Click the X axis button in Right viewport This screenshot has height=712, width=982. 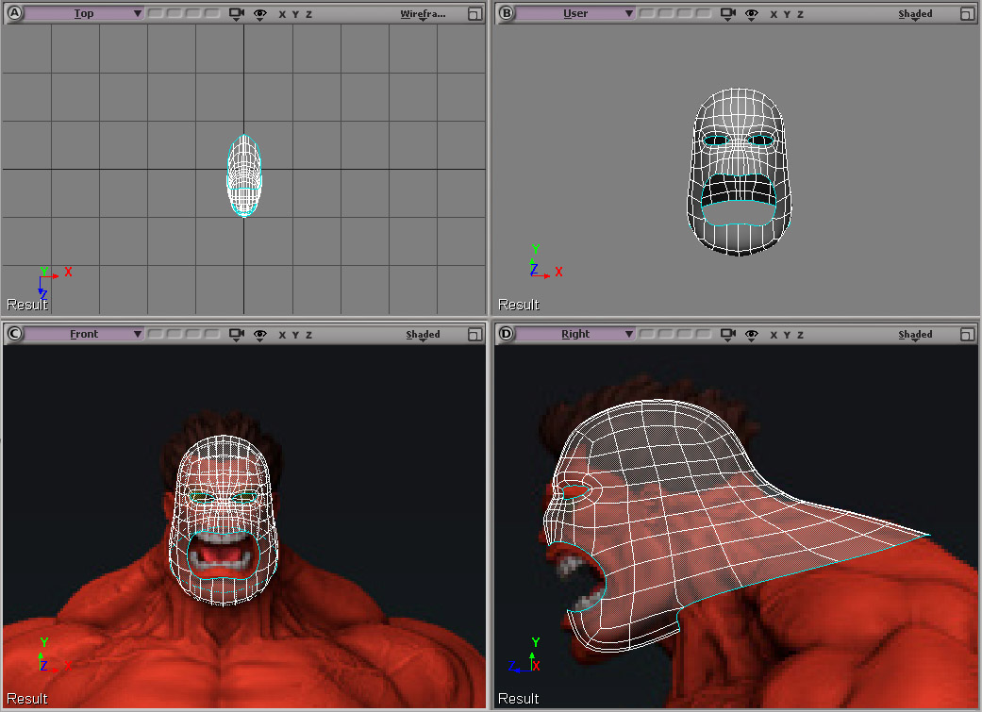pos(774,335)
